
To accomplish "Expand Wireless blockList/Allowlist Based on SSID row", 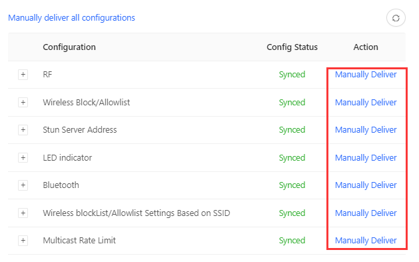I will pyautogui.click(x=23, y=213).
